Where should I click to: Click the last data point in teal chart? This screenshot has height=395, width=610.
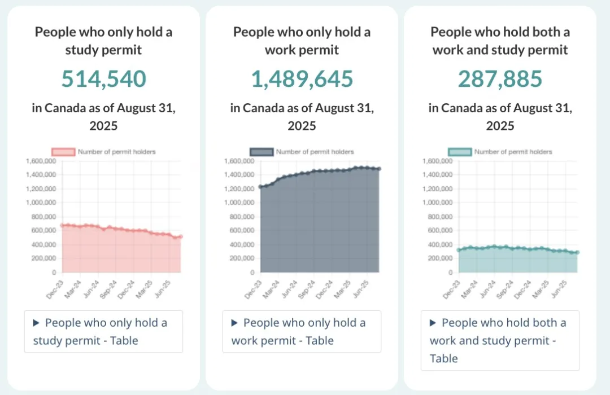pyautogui.click(x=577, y=252)
